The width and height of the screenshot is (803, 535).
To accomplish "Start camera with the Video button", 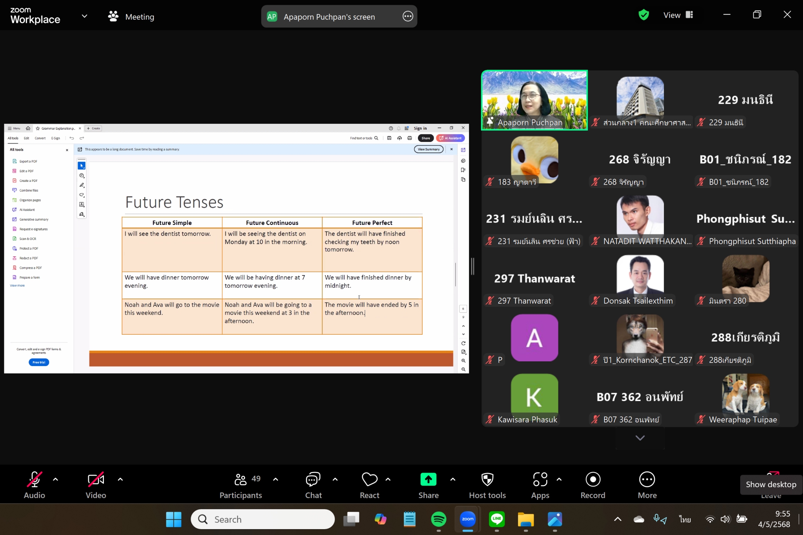I will pos(96,486).
